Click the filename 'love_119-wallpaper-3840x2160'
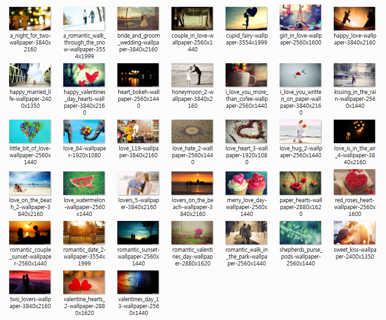Viewport: 386px width, 320px height. [x=138, y=152]
